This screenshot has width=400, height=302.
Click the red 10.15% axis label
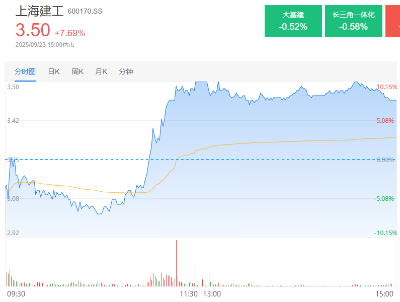pos(386,87)
